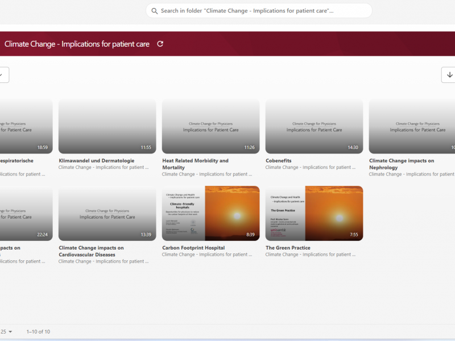Open The Green Practice thumbnail
Screen dimensions: 455x341
(x=314, y=213)
